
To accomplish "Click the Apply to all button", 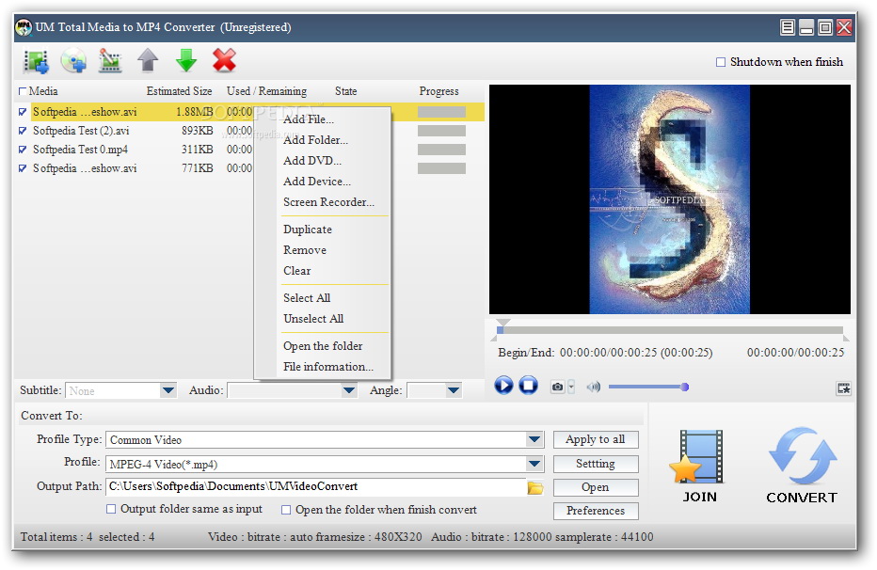I will pos(595,439).
